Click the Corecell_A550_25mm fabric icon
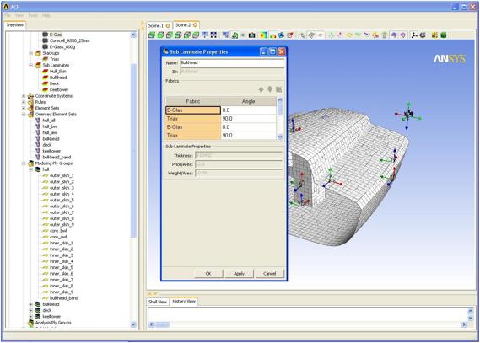The image size is (480, 343). [x=46, y=40]
